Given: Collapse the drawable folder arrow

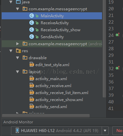Looking at the screenshot, I should point(18,58).
